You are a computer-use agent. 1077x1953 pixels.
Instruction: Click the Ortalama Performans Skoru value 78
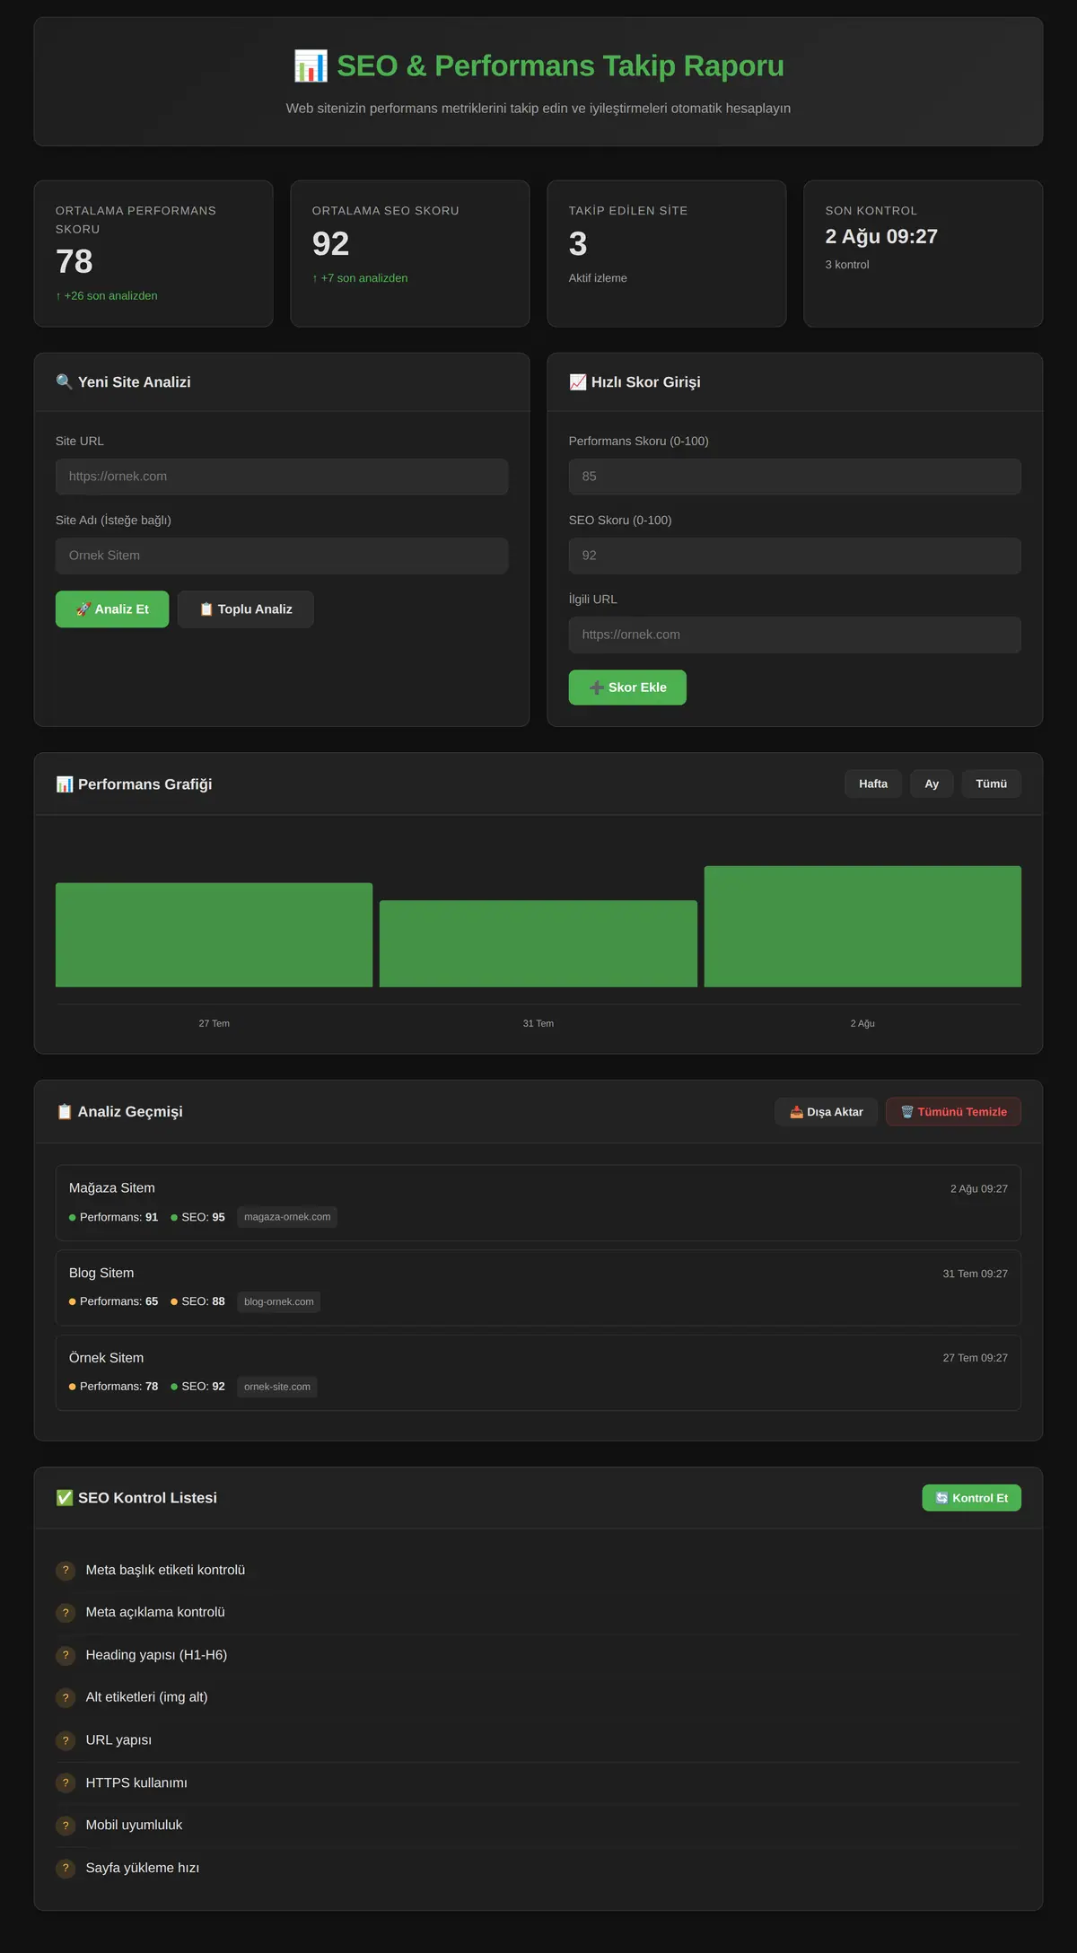click(x=74, y=261)
